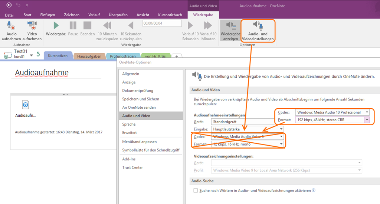Screen dimensions: 380x204
Task: Click the 10 Minuten zurückspulen icon
Action: pos(107,26)
